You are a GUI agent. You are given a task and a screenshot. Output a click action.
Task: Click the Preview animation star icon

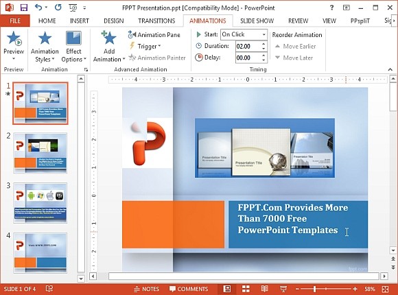14,38
